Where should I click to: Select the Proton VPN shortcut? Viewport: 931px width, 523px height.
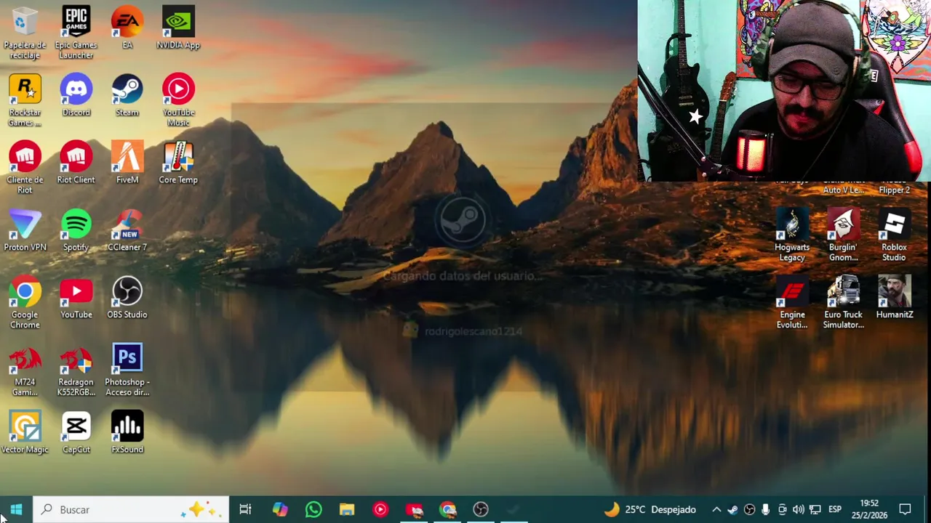pos(25,230)
